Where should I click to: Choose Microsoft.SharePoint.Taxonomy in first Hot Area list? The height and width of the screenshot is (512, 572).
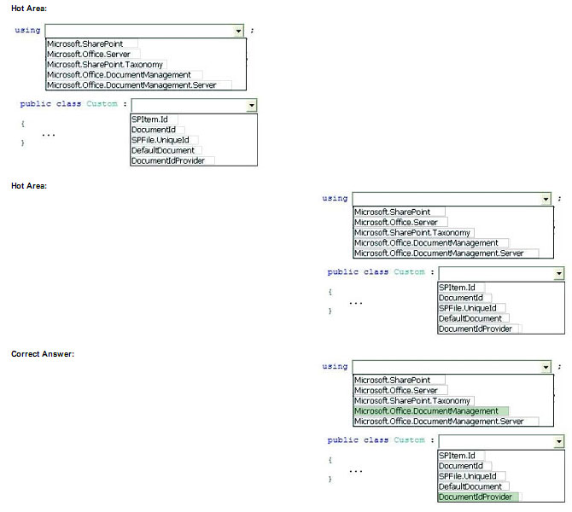pos(107,65)
